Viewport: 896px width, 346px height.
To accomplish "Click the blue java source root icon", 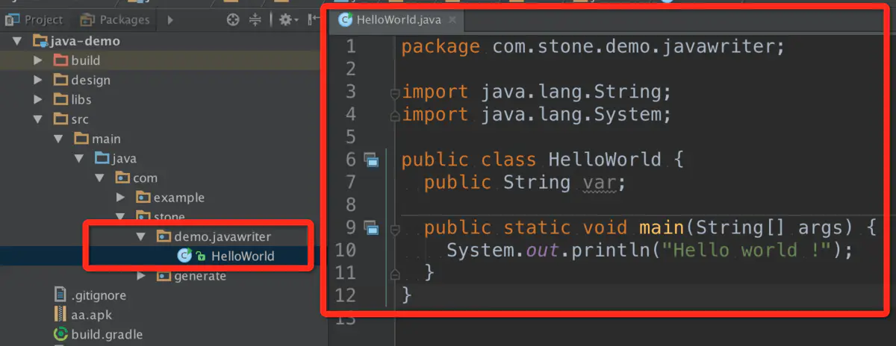I will (101, 158).
